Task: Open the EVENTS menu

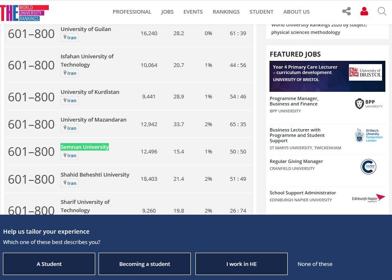Action: [193, 12]
